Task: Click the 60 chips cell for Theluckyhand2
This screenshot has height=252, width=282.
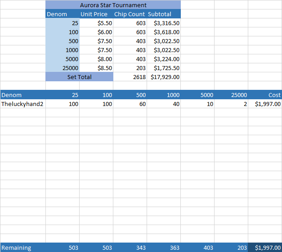Action: coord(130,104)
